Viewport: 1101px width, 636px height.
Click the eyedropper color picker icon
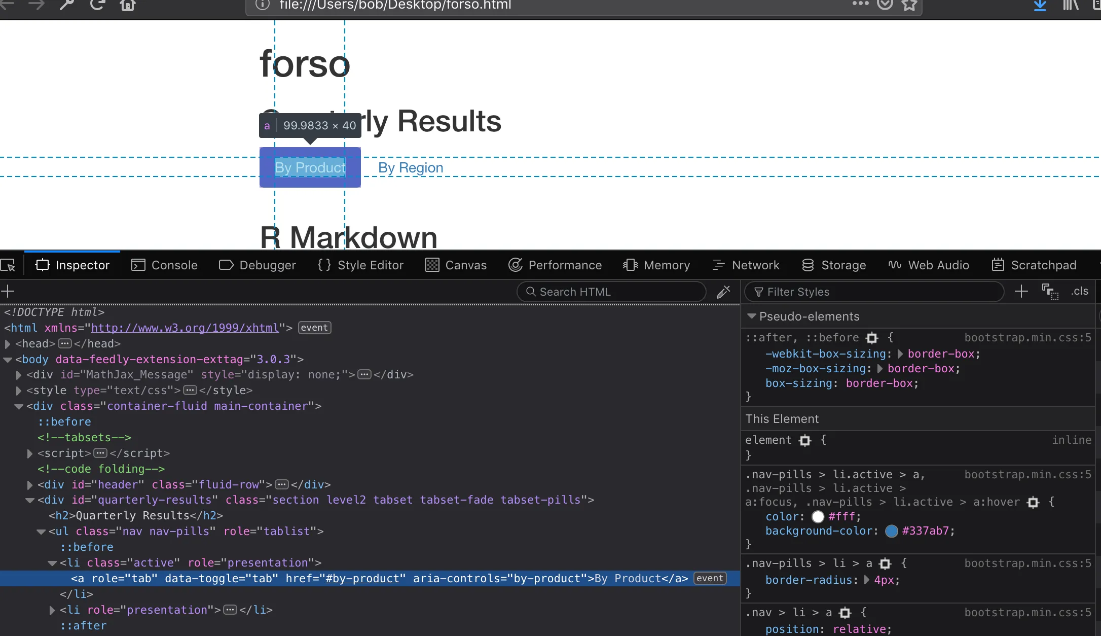(x=723, y=292)
